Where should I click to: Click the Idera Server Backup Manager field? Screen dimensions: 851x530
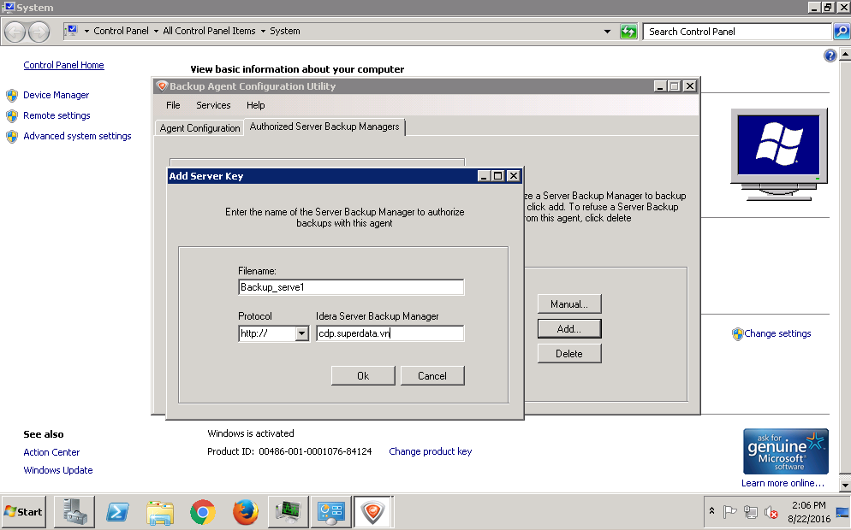[390, 333]
